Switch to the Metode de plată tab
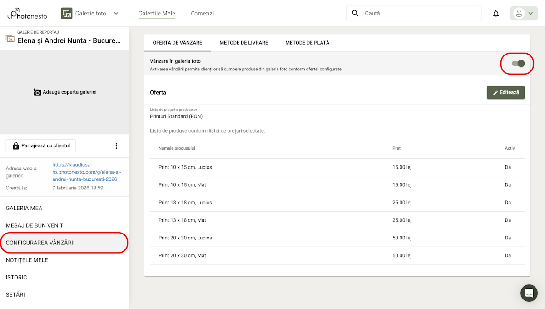 (x=307, y=43)
